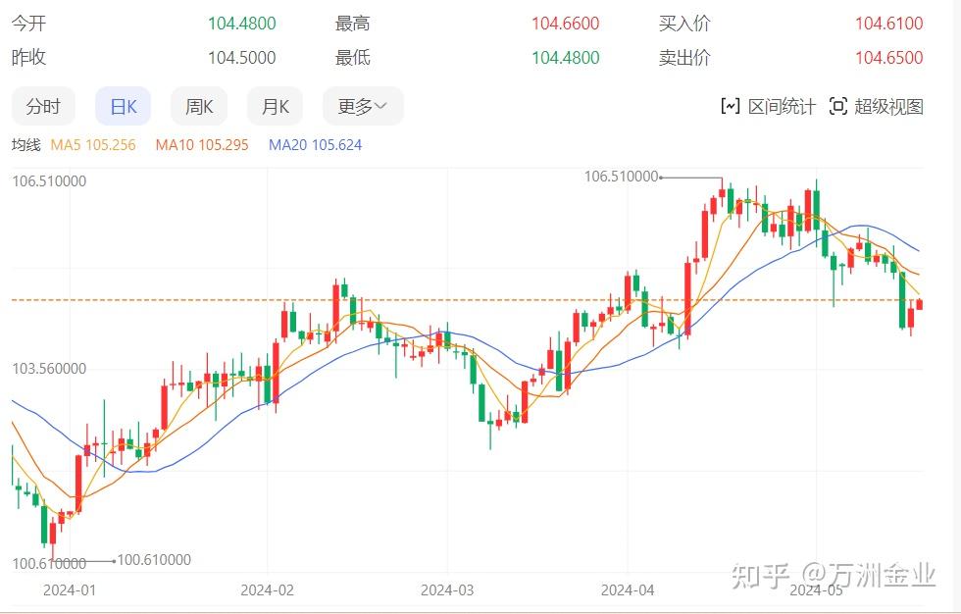Viewport: 961px width, 614px height.
Task: Click the 2024-03 date axis label
Action: (447, 590)
